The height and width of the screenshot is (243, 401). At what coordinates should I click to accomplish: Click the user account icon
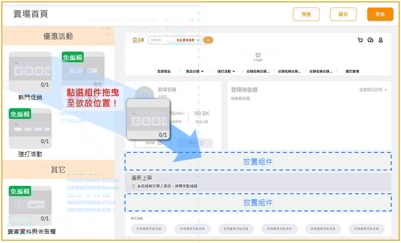point(381,40)
